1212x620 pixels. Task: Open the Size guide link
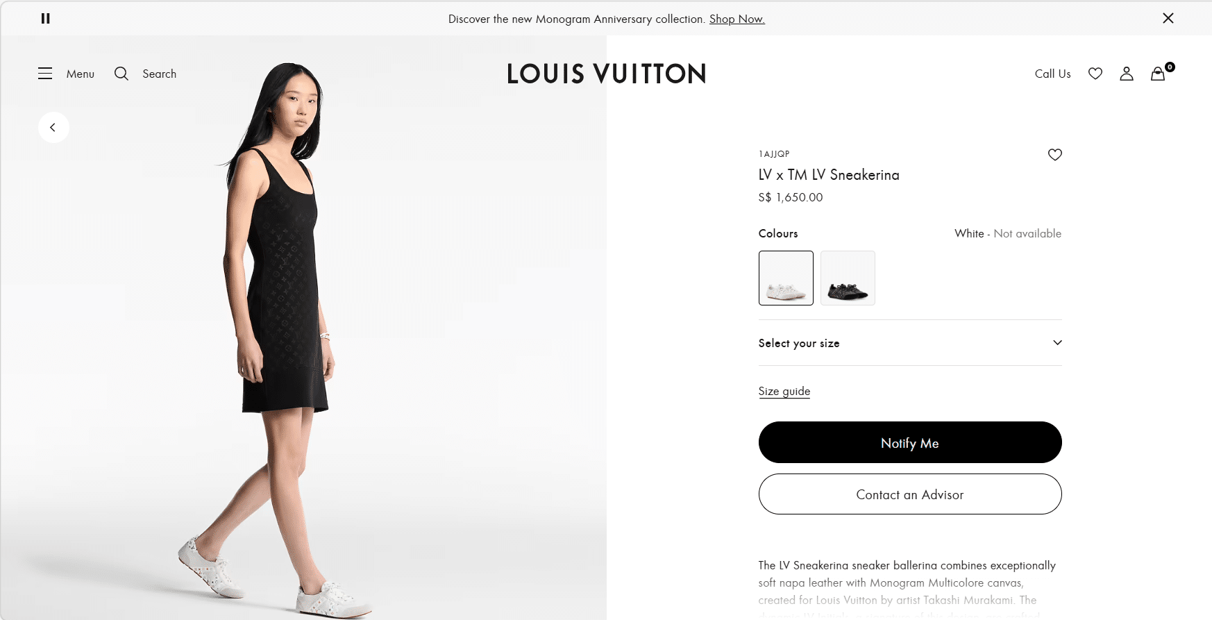click(784, 392)
